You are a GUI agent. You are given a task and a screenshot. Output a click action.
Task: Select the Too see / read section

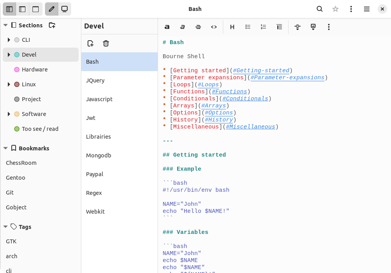[x=41, y=129]
